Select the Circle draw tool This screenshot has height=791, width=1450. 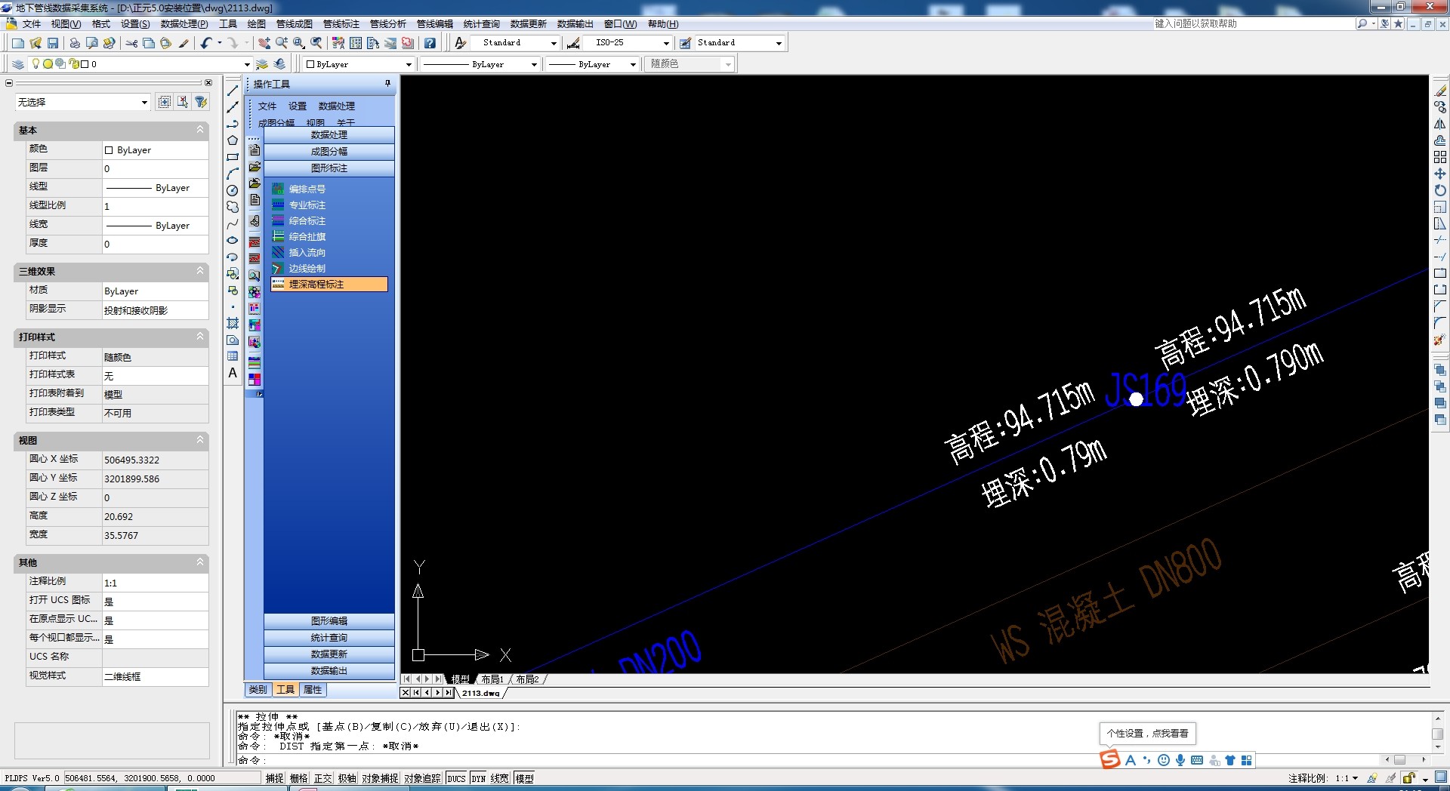(233, 190)
